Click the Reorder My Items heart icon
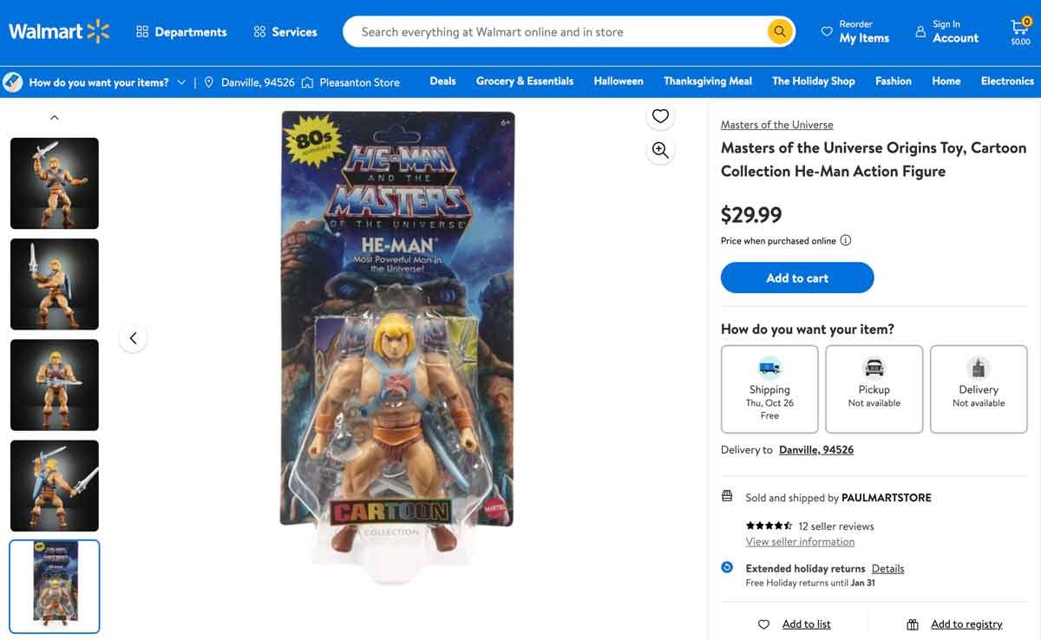Viewport: 1041px width, 640px height. coord(826,32)
